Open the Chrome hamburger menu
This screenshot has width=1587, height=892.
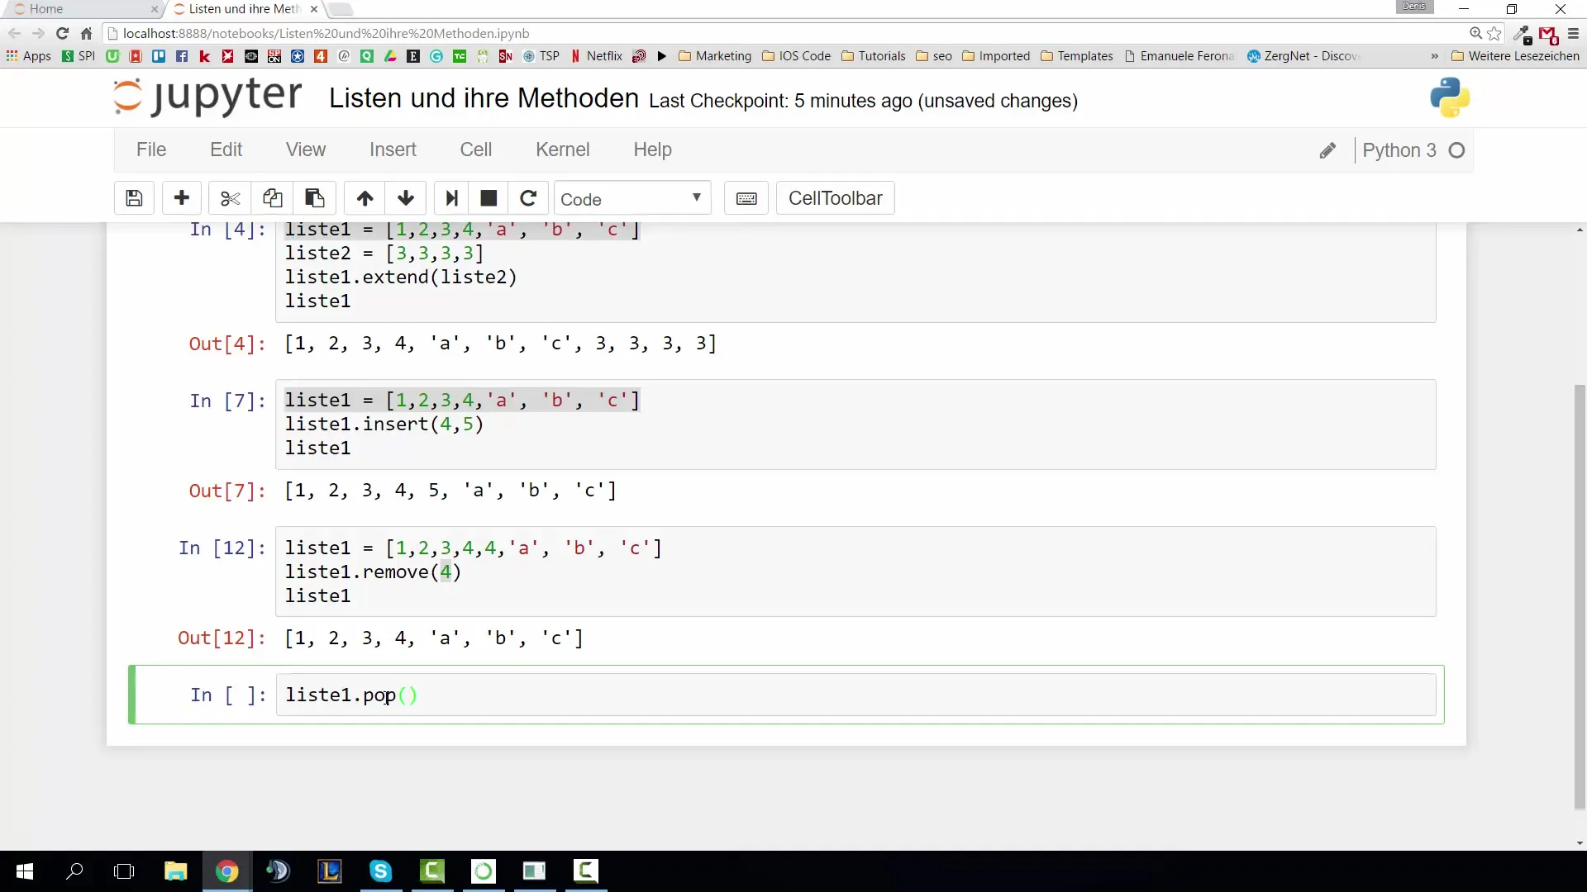coord(1573,34)
